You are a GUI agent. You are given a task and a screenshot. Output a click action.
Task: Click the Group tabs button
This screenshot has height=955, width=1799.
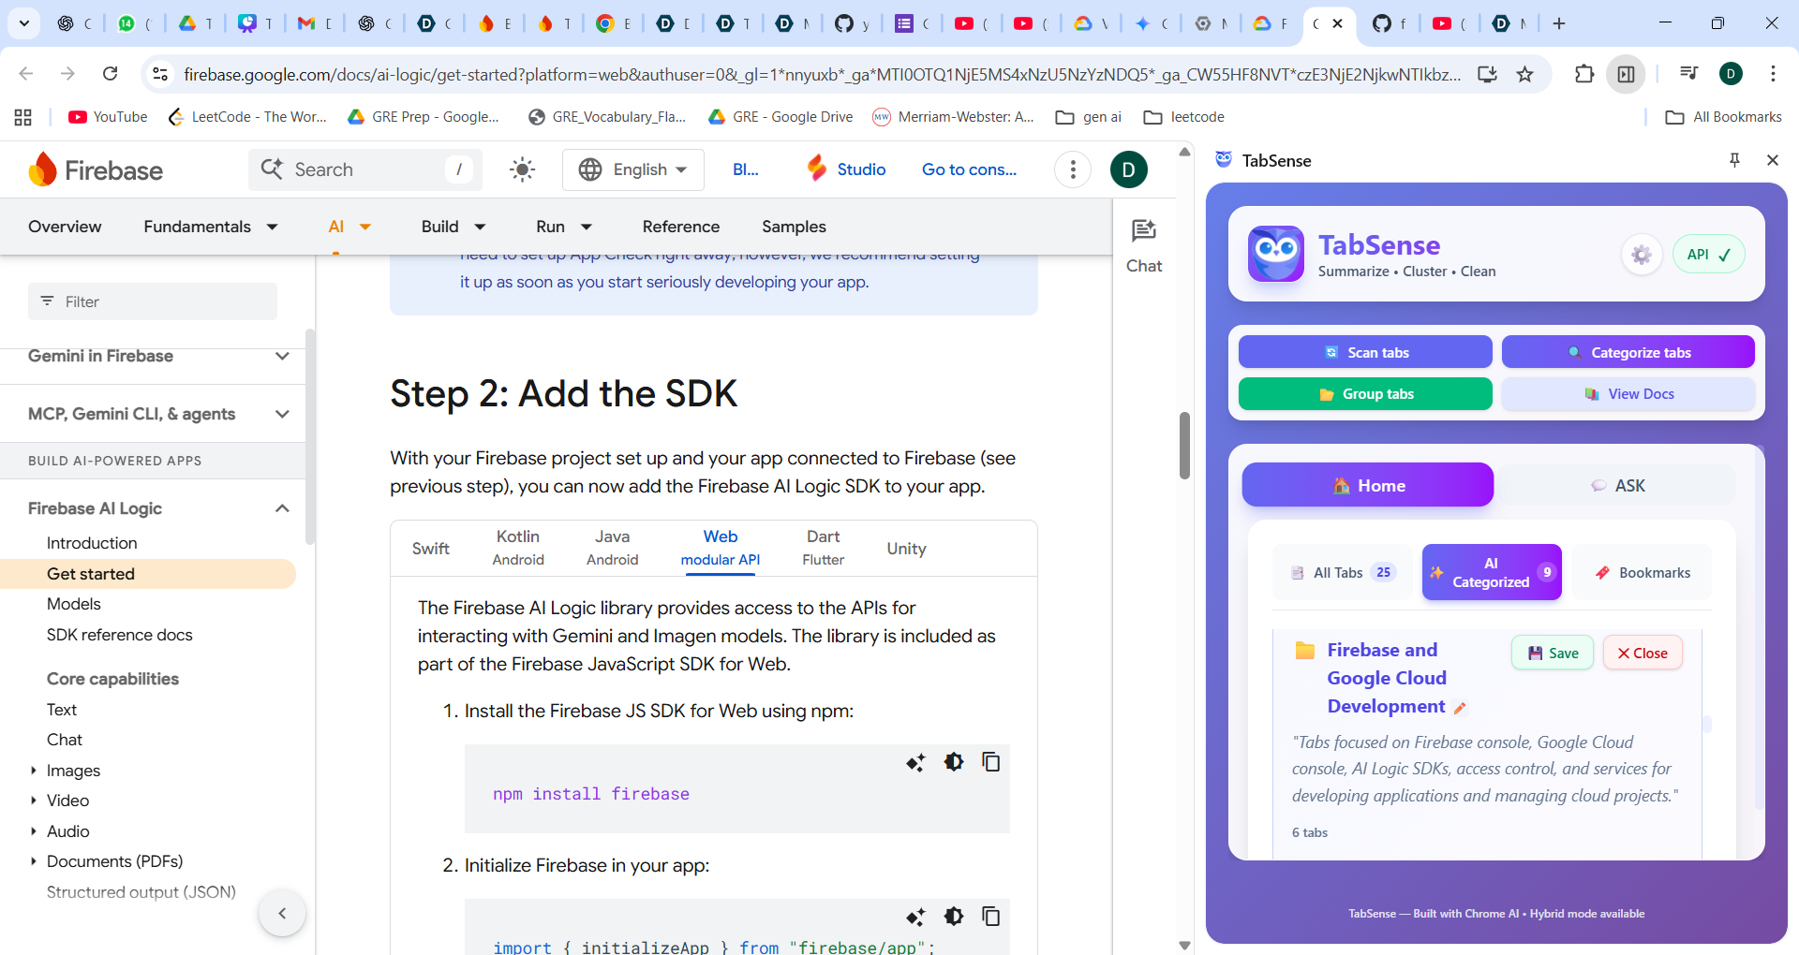1365,394
